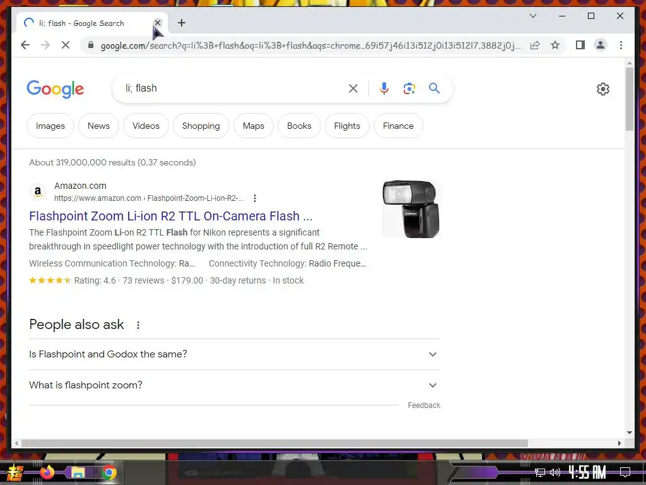
Task: Click Chrome icon on the taskbar
Action: coord(109,472)
